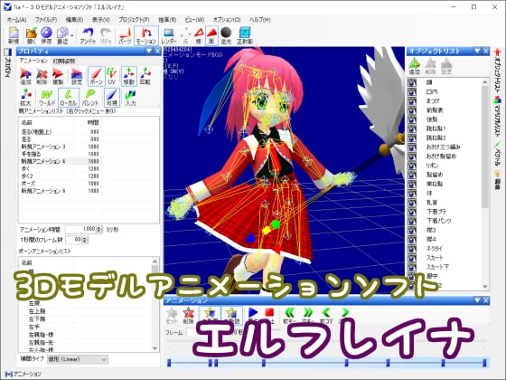
Task: Click the 入力 input icon
Action: 130,98
